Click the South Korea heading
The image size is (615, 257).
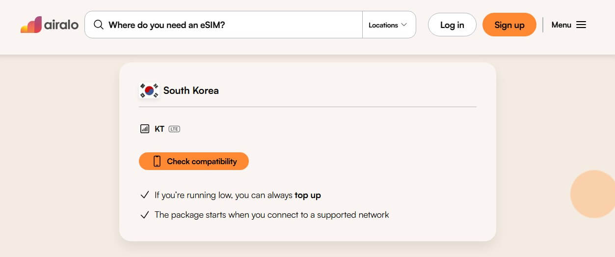click(191, 90)
